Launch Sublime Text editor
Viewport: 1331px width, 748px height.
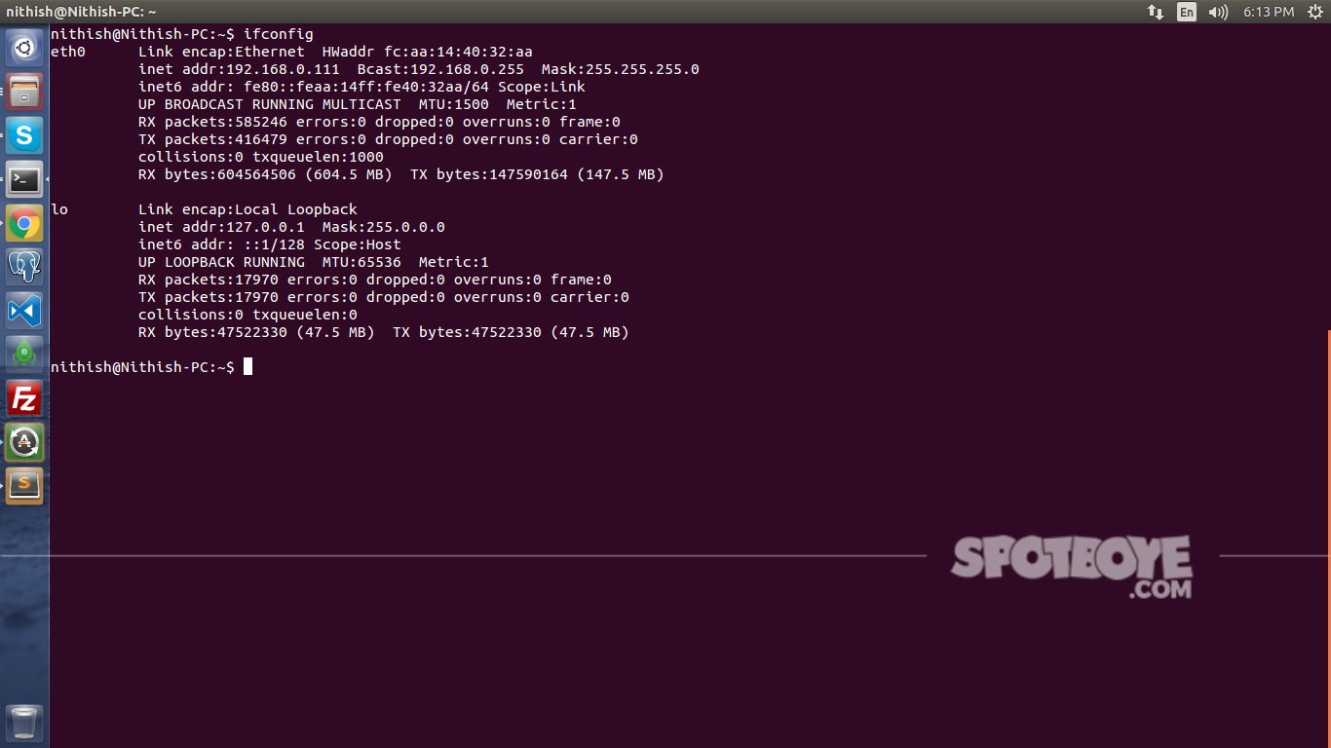coord(24,485)
